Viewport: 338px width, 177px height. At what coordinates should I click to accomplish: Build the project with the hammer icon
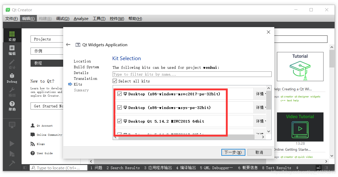coord(12,163)
